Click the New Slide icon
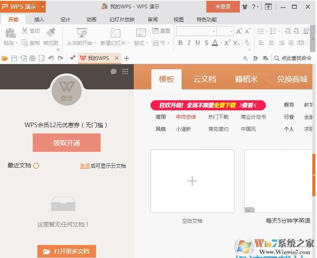Viewport: 317px width, 258px height. coord(115,33)
